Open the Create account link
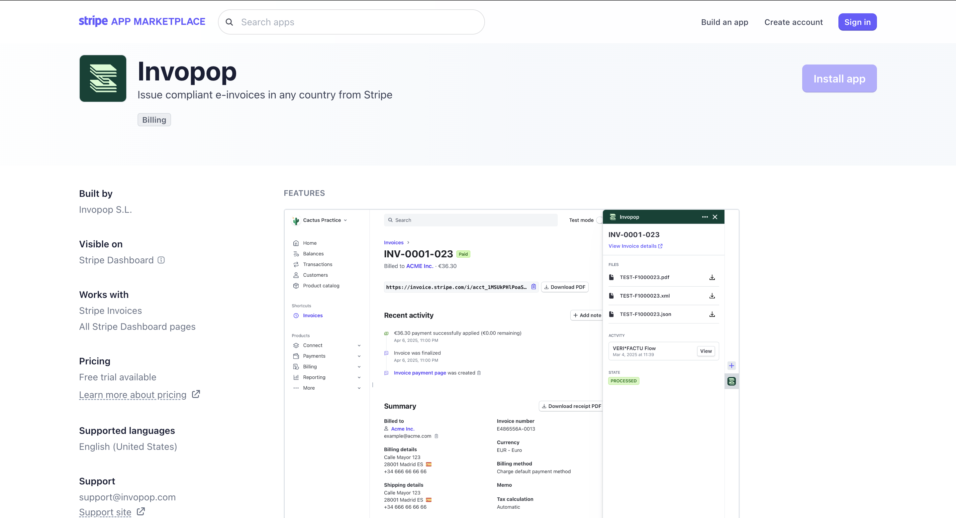956x518 pixels. coord(794,22)
